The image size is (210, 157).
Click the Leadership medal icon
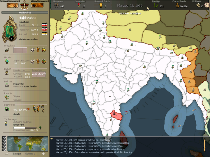79,5
